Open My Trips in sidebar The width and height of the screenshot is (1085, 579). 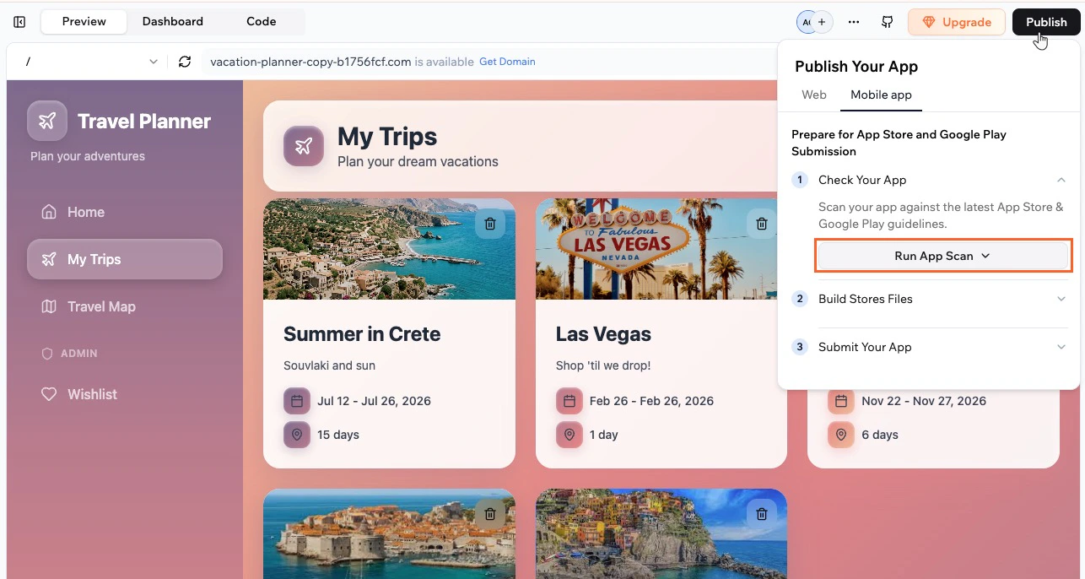pos(125,259)
